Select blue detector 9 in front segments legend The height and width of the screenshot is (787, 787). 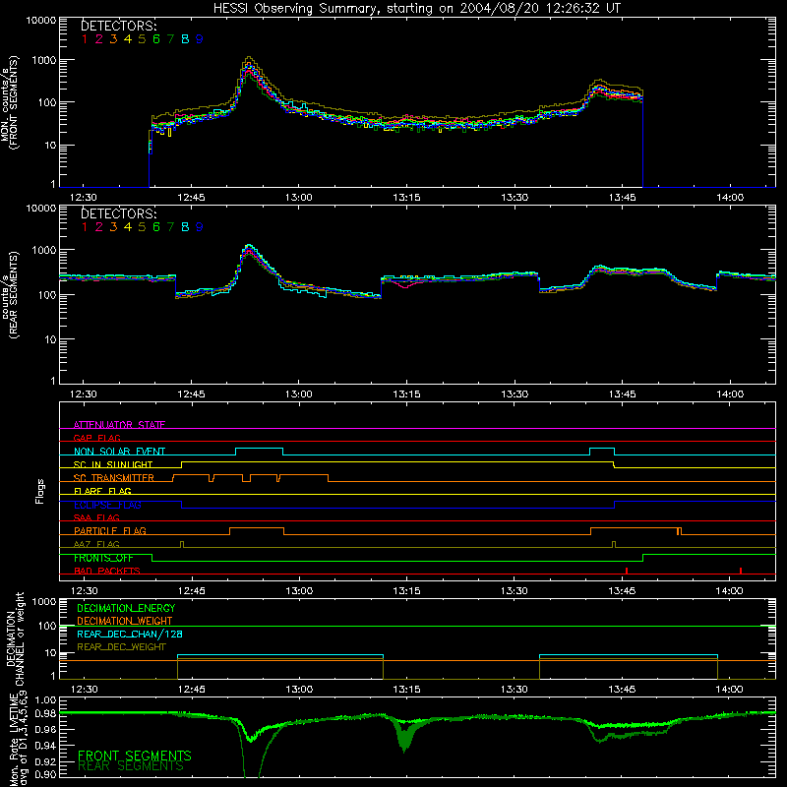(x=200, y=39)
